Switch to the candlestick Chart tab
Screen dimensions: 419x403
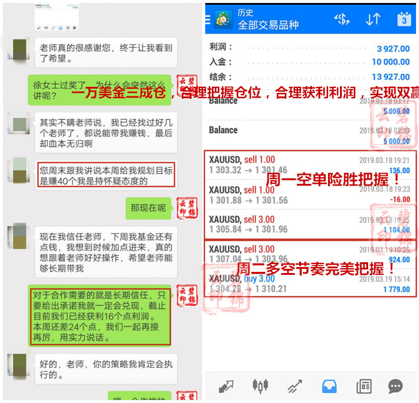tap(260, 386)
